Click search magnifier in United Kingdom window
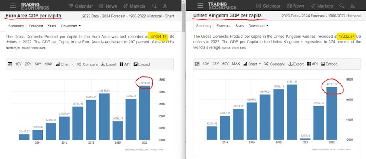The width and height of the screenshot is (366, 159). click(x=342, y=6)
